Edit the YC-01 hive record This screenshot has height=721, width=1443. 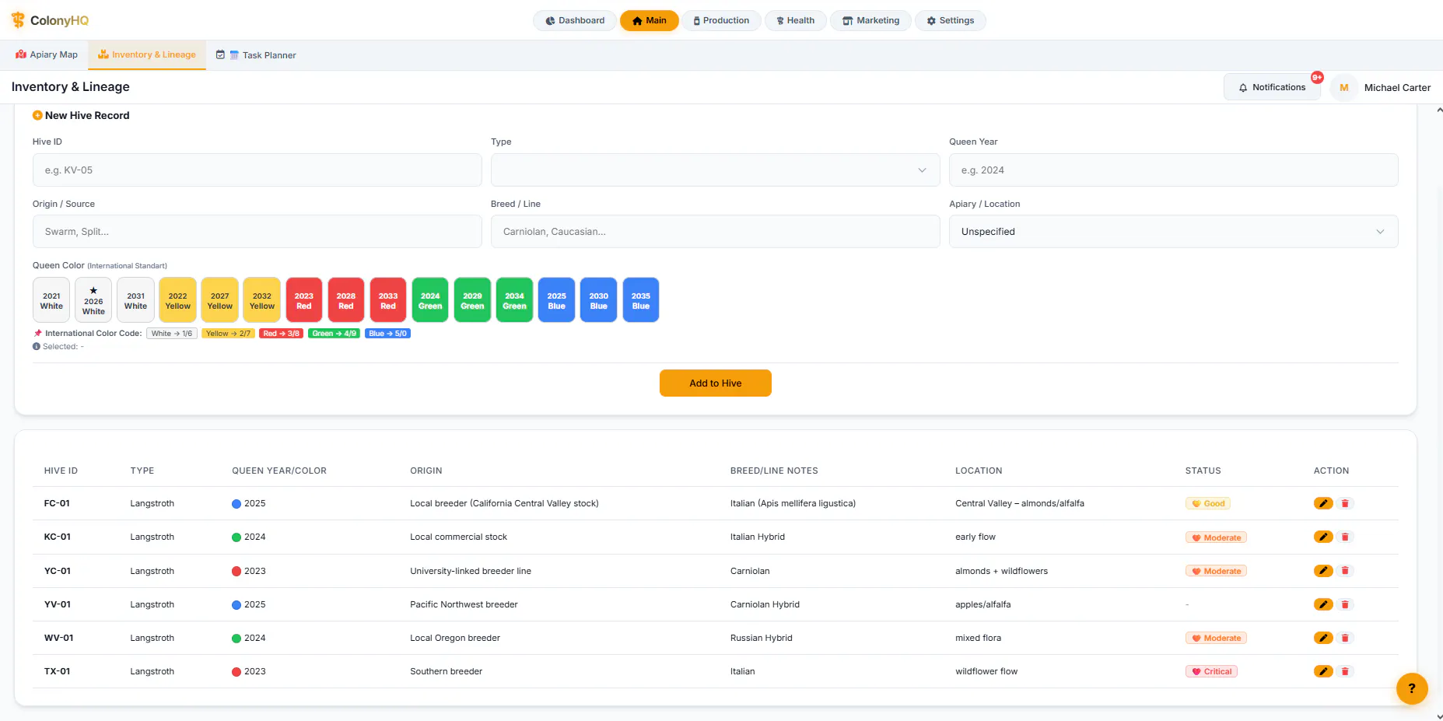(1323, 571)
